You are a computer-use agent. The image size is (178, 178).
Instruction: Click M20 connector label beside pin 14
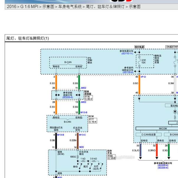click(81, 147)
